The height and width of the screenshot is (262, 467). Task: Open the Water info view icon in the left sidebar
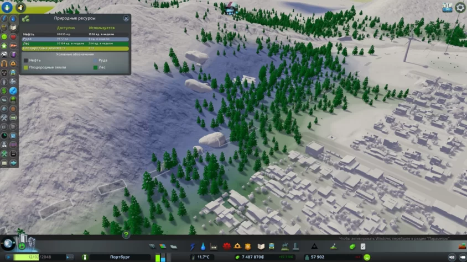13,18
